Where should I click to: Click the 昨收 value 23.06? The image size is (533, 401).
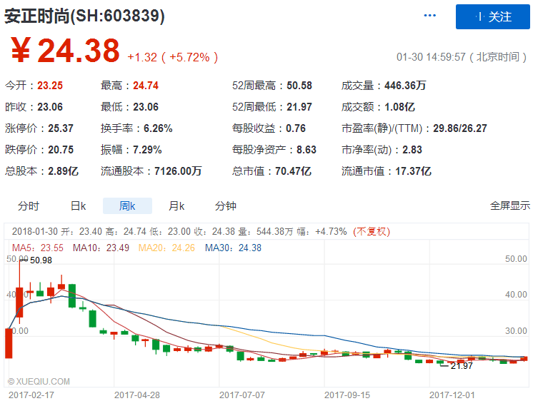pyautogui.click(x=50, y=107)
